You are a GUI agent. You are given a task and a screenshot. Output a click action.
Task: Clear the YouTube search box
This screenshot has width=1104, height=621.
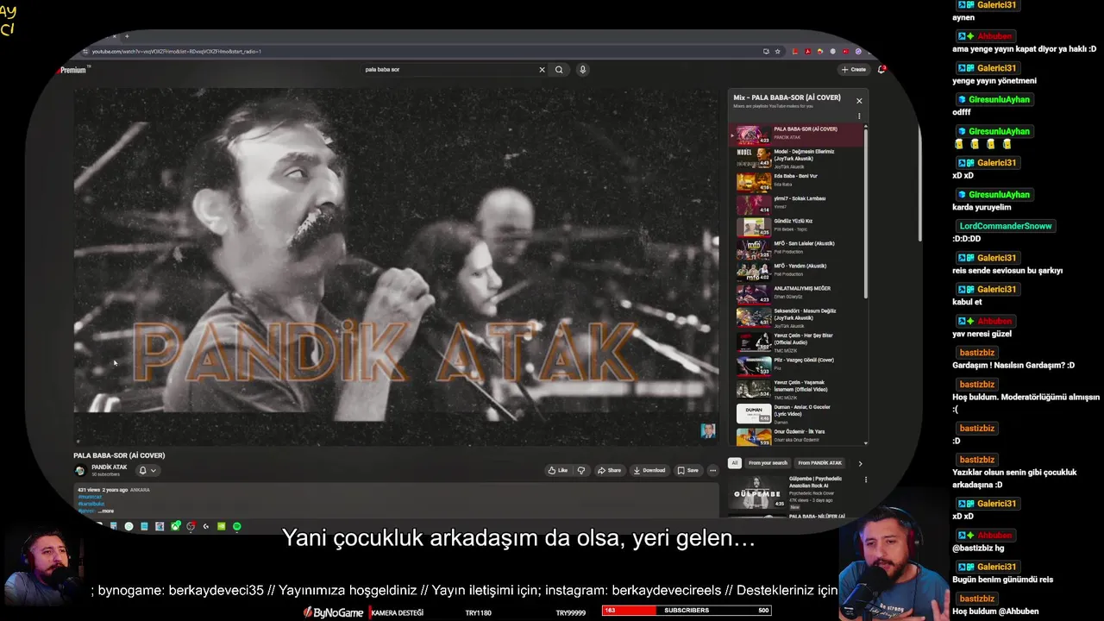click(x=542, y=70)
